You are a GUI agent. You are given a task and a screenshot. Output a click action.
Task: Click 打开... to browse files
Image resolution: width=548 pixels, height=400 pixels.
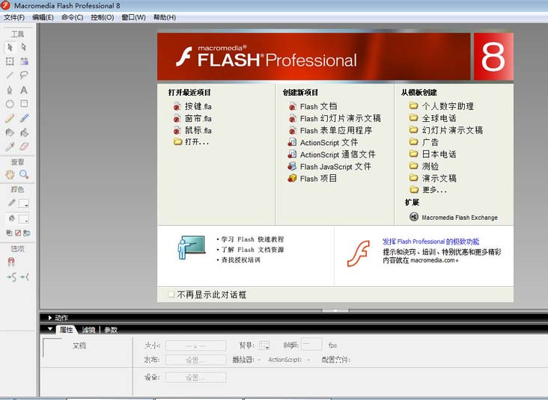191,142
